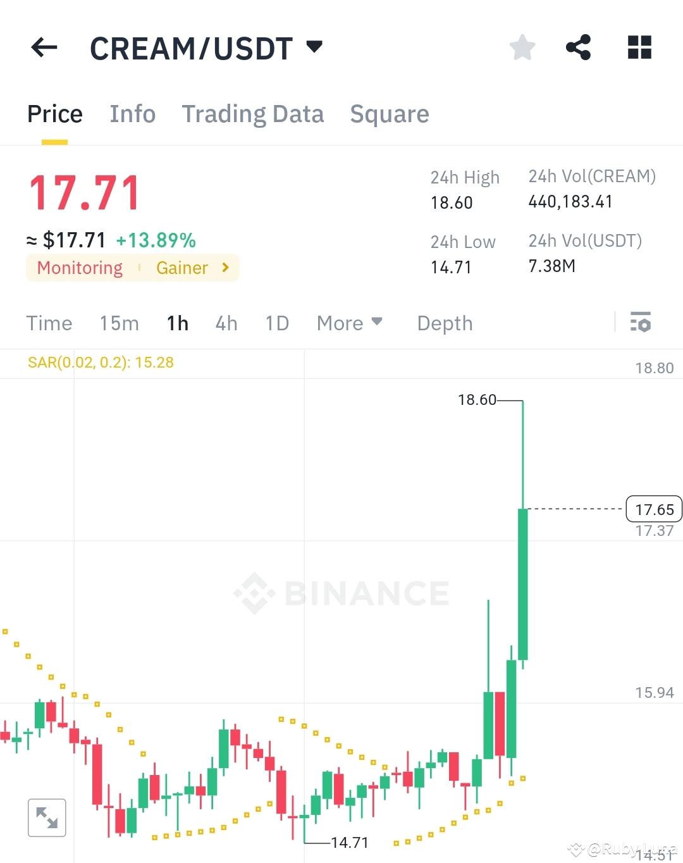The width and height of the screenshot is (683, 863).
Task: Open the chart indicator settings icon
Action: [x=641, y=323]
